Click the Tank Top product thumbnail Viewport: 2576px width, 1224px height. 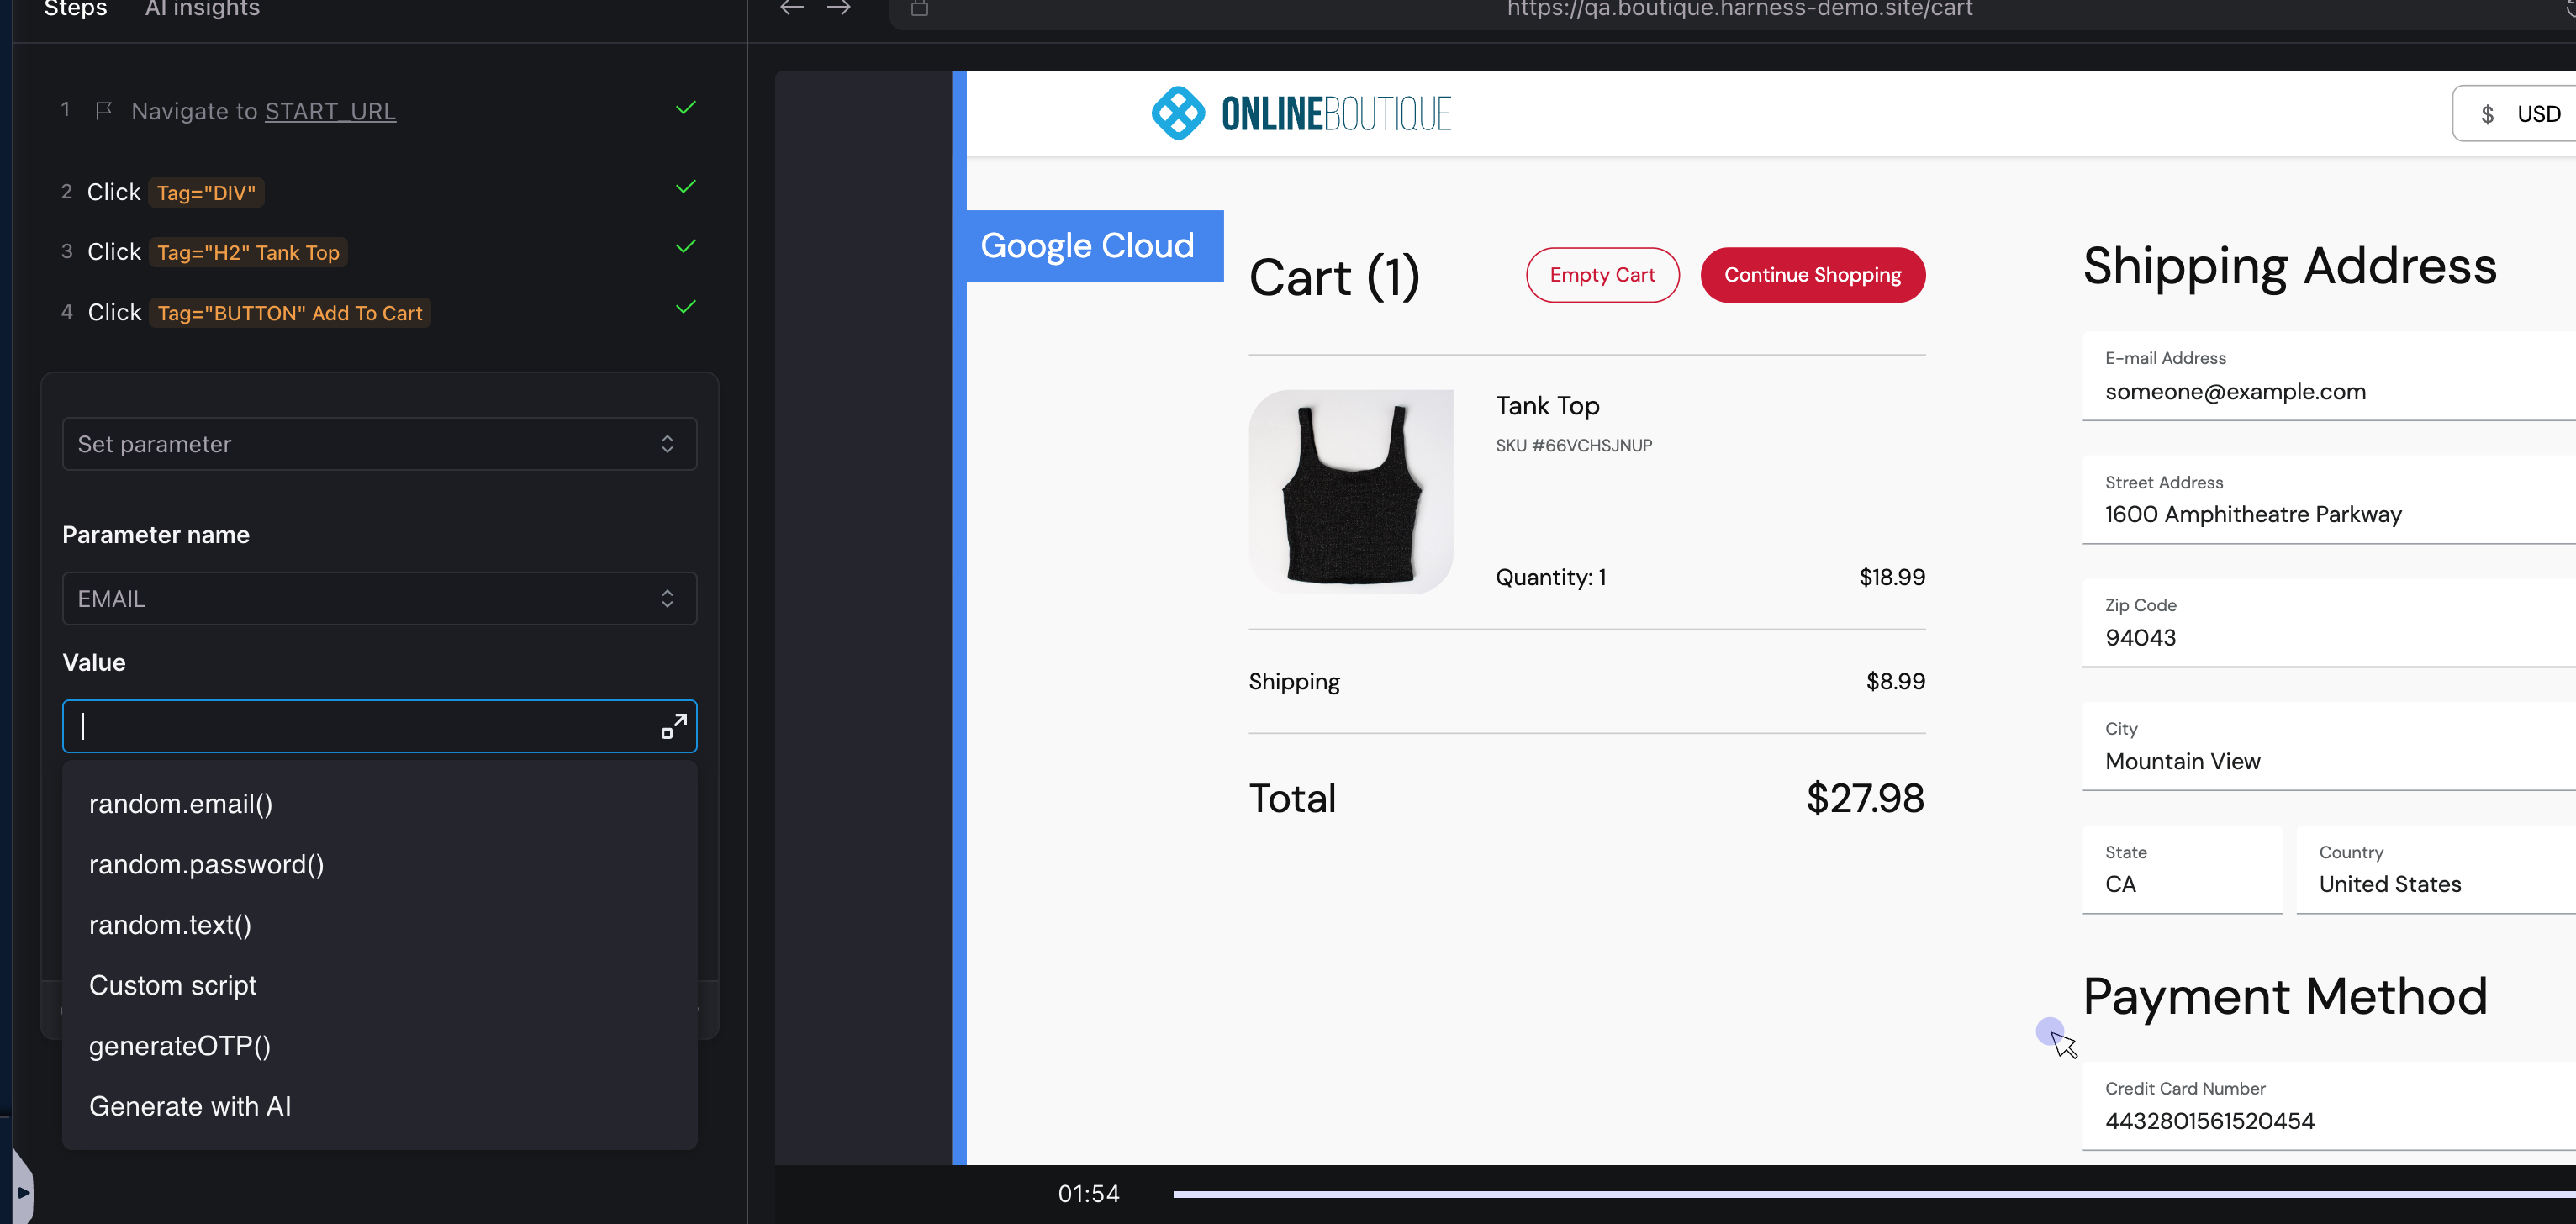1350,491
